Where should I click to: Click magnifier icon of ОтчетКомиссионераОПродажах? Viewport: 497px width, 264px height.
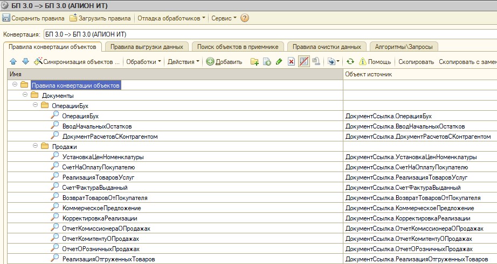tap(55, 227)
